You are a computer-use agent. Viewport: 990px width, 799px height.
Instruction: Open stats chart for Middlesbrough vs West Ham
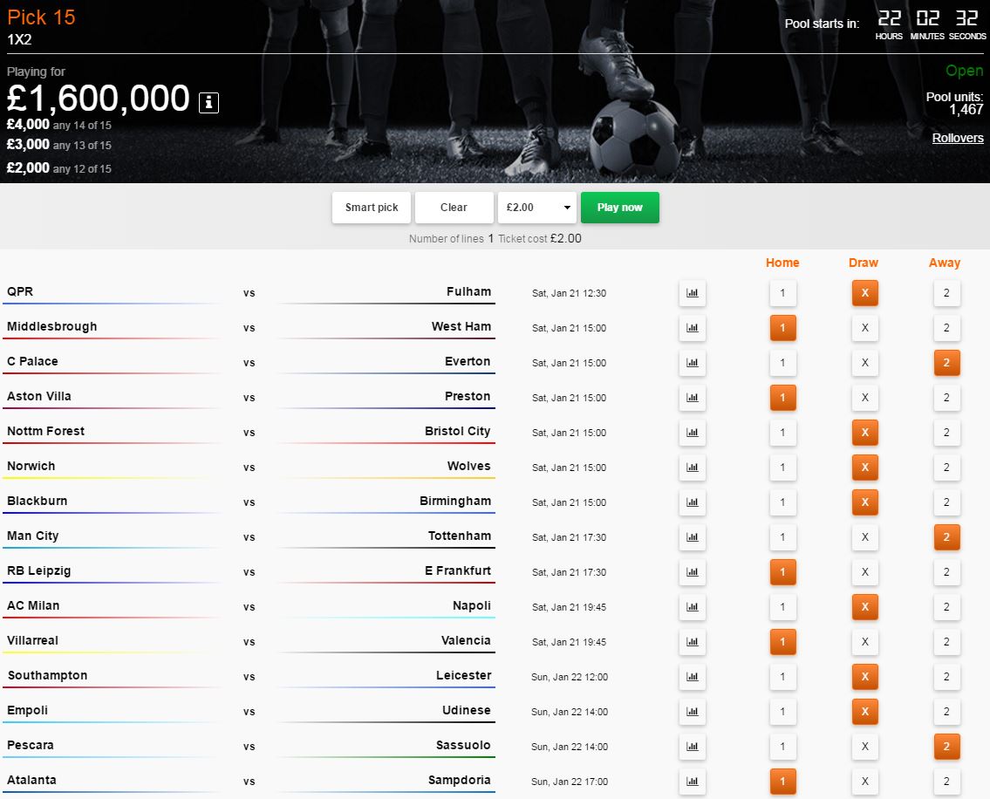coord(693,328)
